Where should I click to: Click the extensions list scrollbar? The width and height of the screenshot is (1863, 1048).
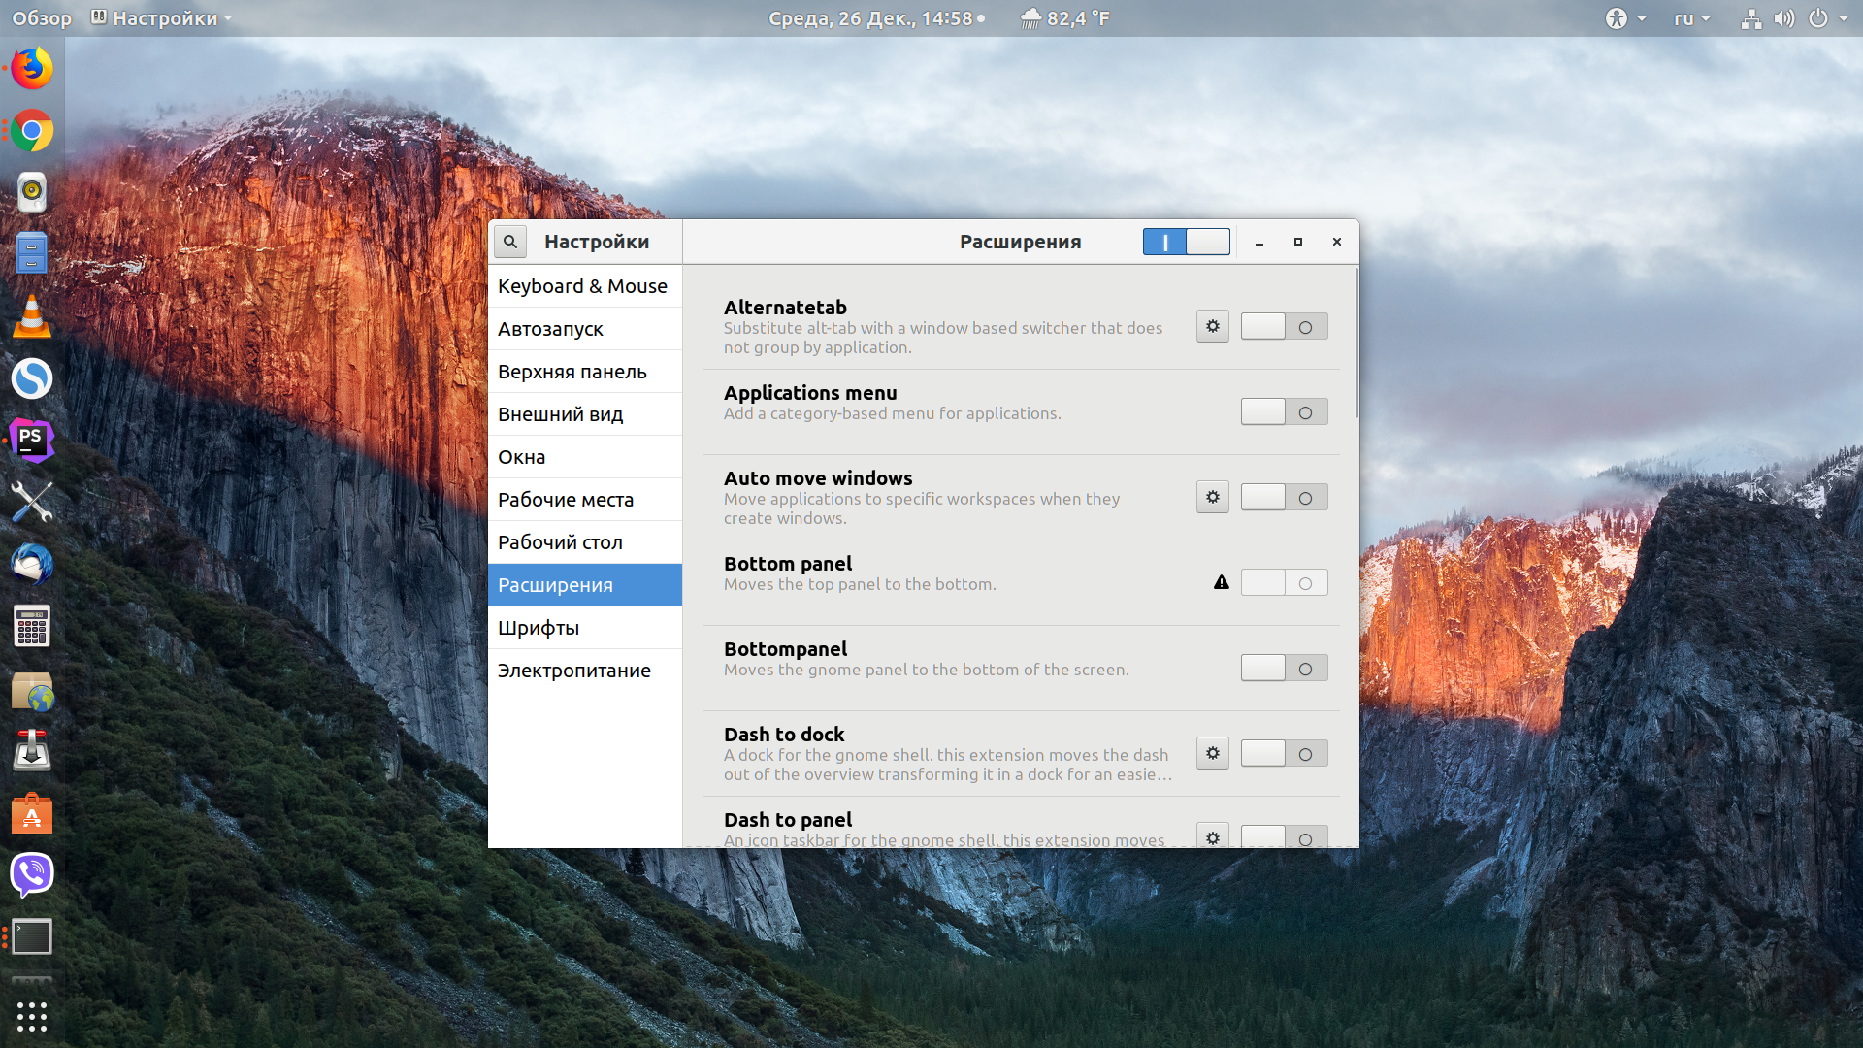(x=1356, y=344)
